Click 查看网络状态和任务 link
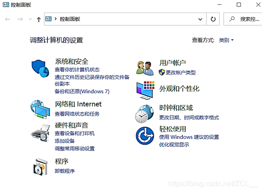 pos(77,114)
